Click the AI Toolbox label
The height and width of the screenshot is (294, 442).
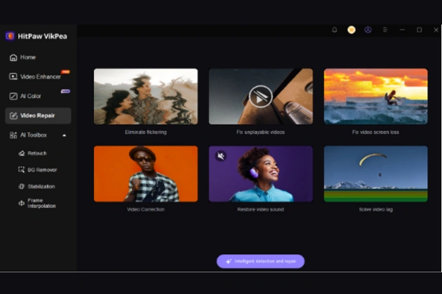(33, 135)
